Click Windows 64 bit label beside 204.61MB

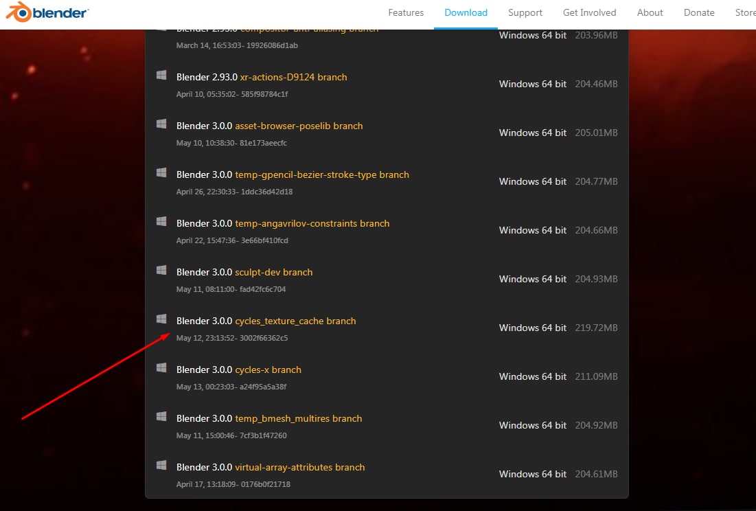[533, 474]
